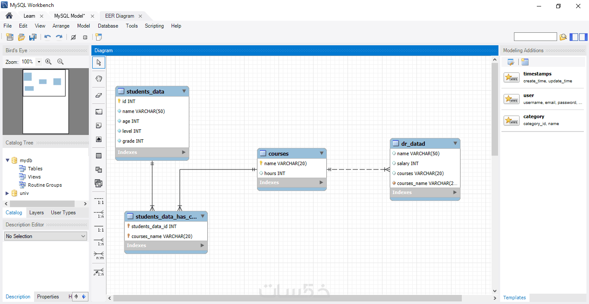The height and width of the screenshot is (304, 589).
Task: Expand Indexes section of students_data table
Action: tap(184, 152)
